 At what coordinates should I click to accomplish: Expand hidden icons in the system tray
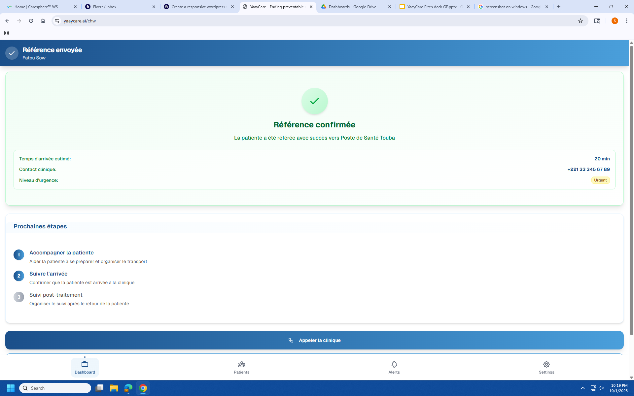pos(583,388)
